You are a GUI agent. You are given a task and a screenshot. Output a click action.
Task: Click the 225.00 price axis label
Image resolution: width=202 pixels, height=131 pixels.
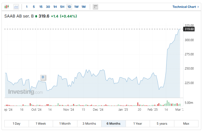tap(189, 83)
